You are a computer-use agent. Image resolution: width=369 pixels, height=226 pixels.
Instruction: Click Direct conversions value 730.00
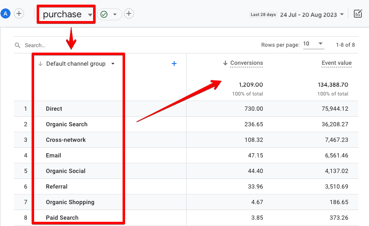[x=254, y=109]
